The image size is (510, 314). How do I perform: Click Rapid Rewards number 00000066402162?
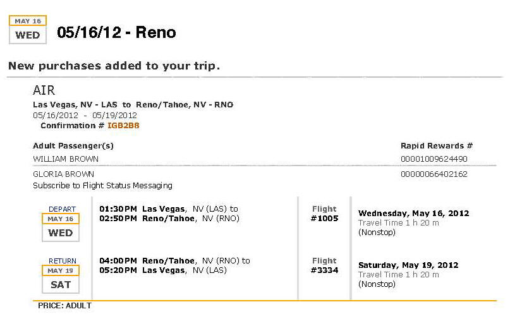point(434,174)
